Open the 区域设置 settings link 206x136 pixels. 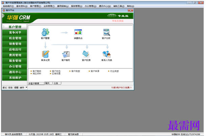[x=55, y=74]
